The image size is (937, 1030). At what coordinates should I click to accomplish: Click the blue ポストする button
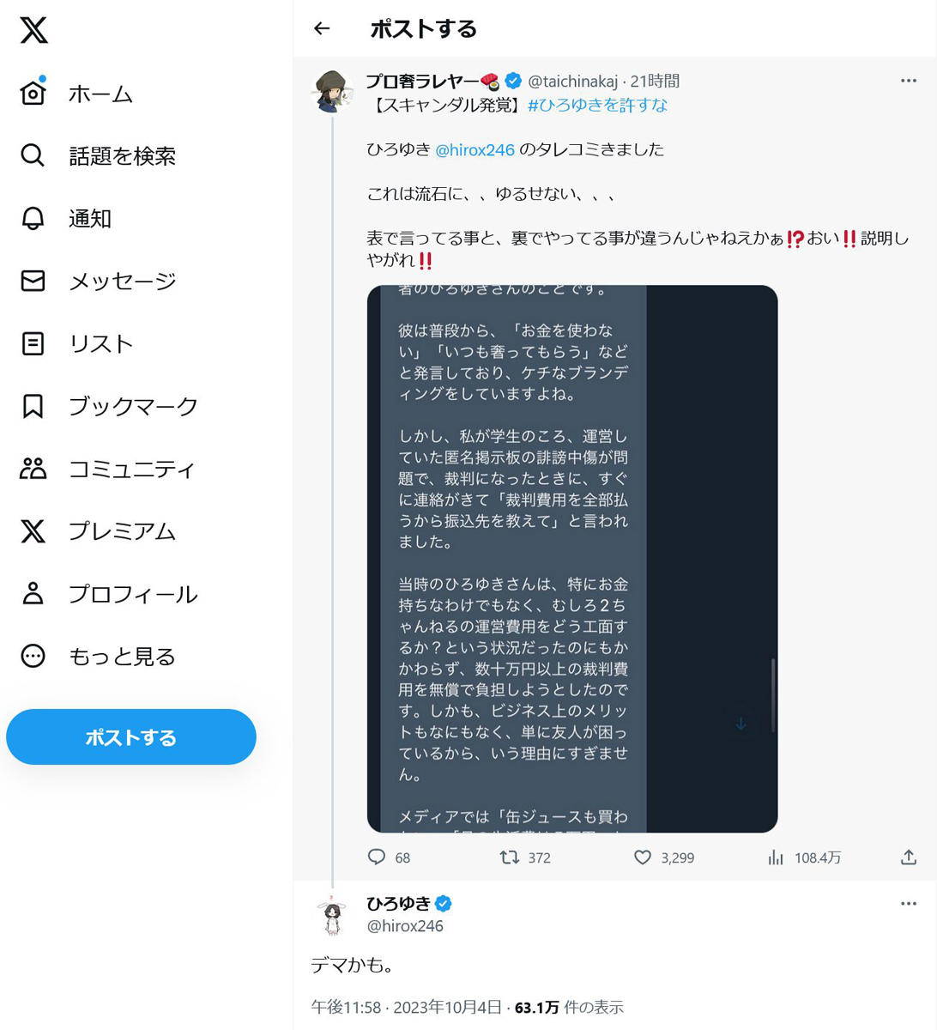[x=131, y=737]
